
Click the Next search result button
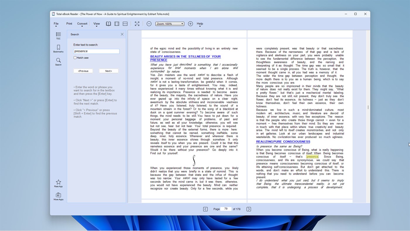pyautogui.click(x=108, y=71)
